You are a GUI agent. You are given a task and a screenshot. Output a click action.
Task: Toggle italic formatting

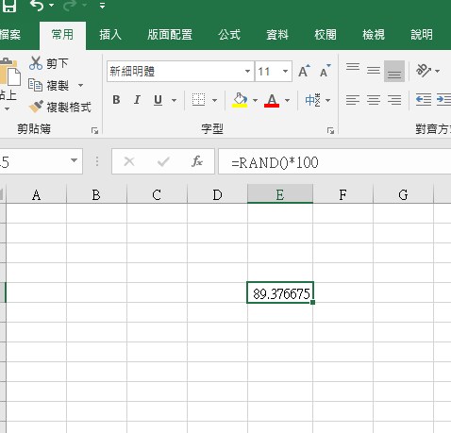click(137, 100)
